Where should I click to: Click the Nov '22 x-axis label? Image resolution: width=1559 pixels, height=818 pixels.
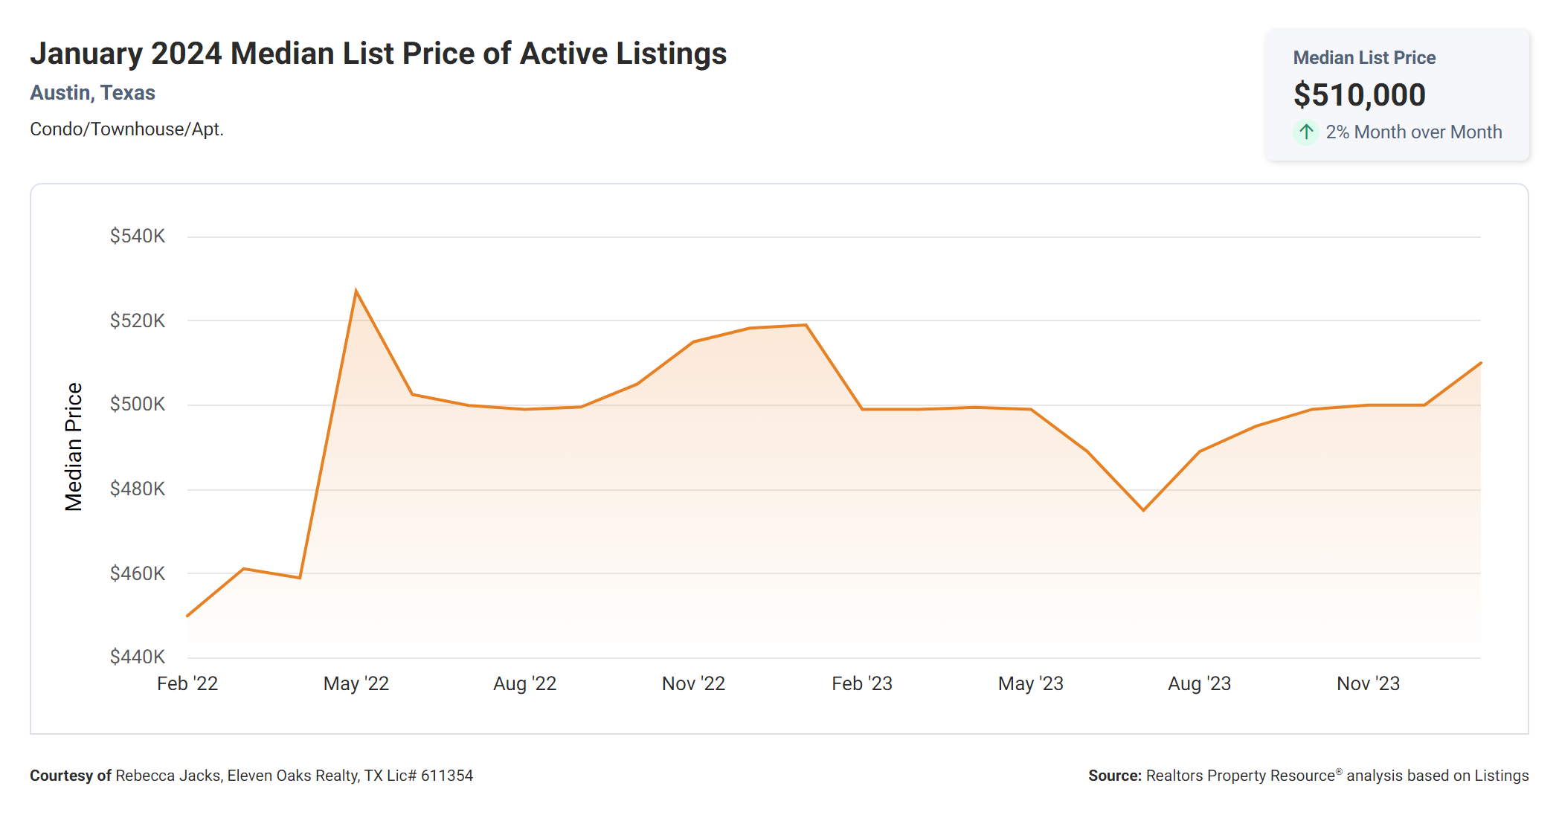(x=693, y=683)
